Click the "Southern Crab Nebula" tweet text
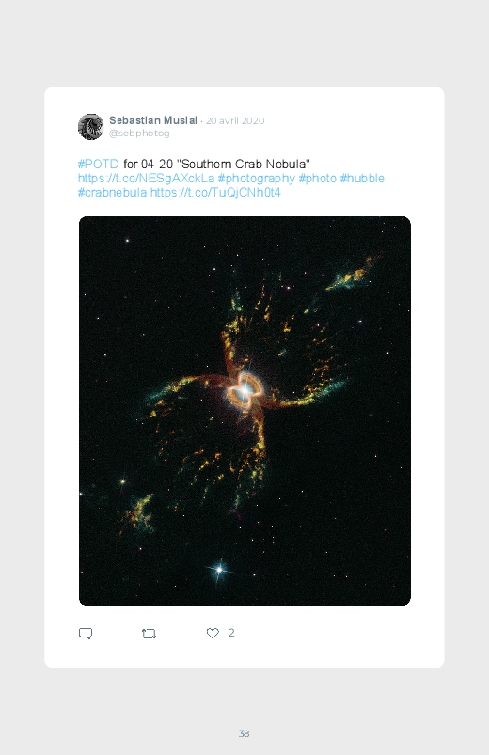489x755 pixels. tap(244, 165)
